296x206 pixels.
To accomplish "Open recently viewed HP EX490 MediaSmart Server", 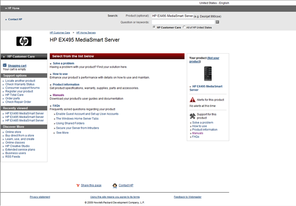I will [25, 113].
